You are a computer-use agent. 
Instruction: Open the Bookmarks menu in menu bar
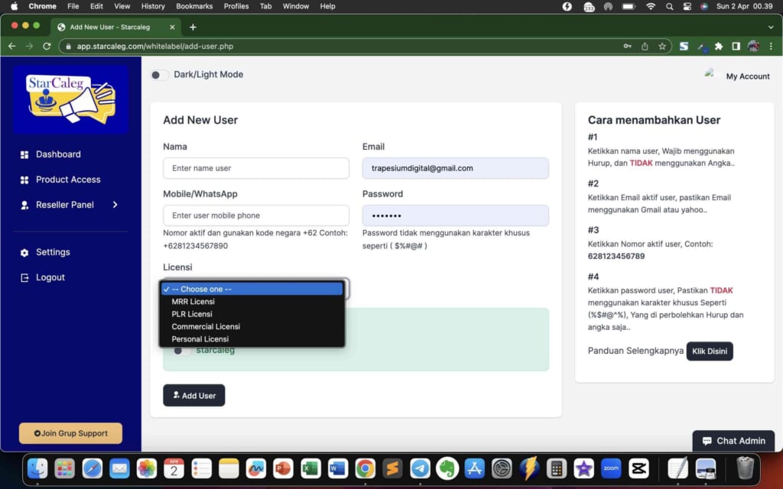click(x=194, y=6)
